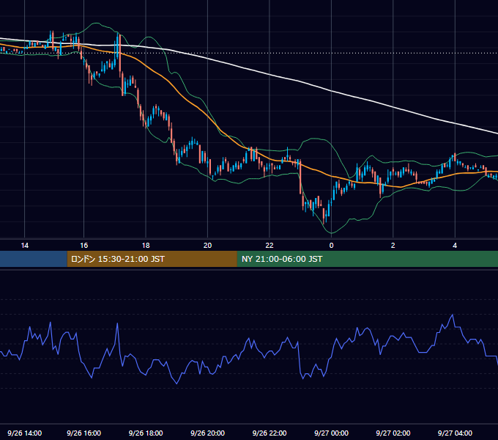Viewport: 498px width, 440px height.
Task: Click the 9/26 14:00 date label
Action: point(24,433)
